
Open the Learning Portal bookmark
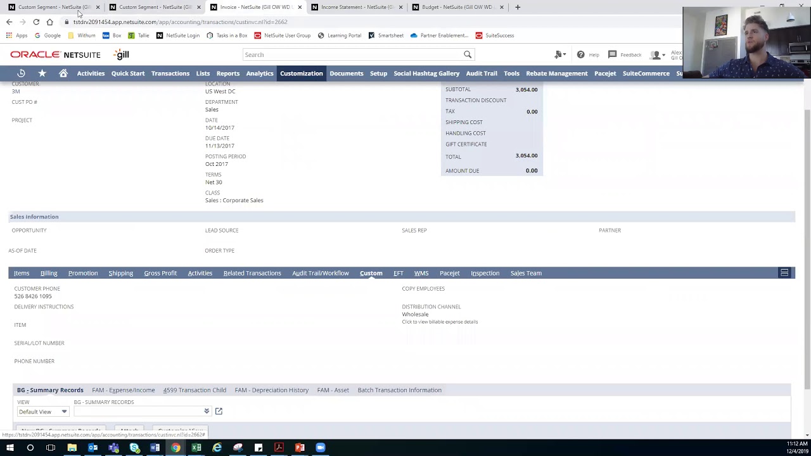tap(340, 35)
